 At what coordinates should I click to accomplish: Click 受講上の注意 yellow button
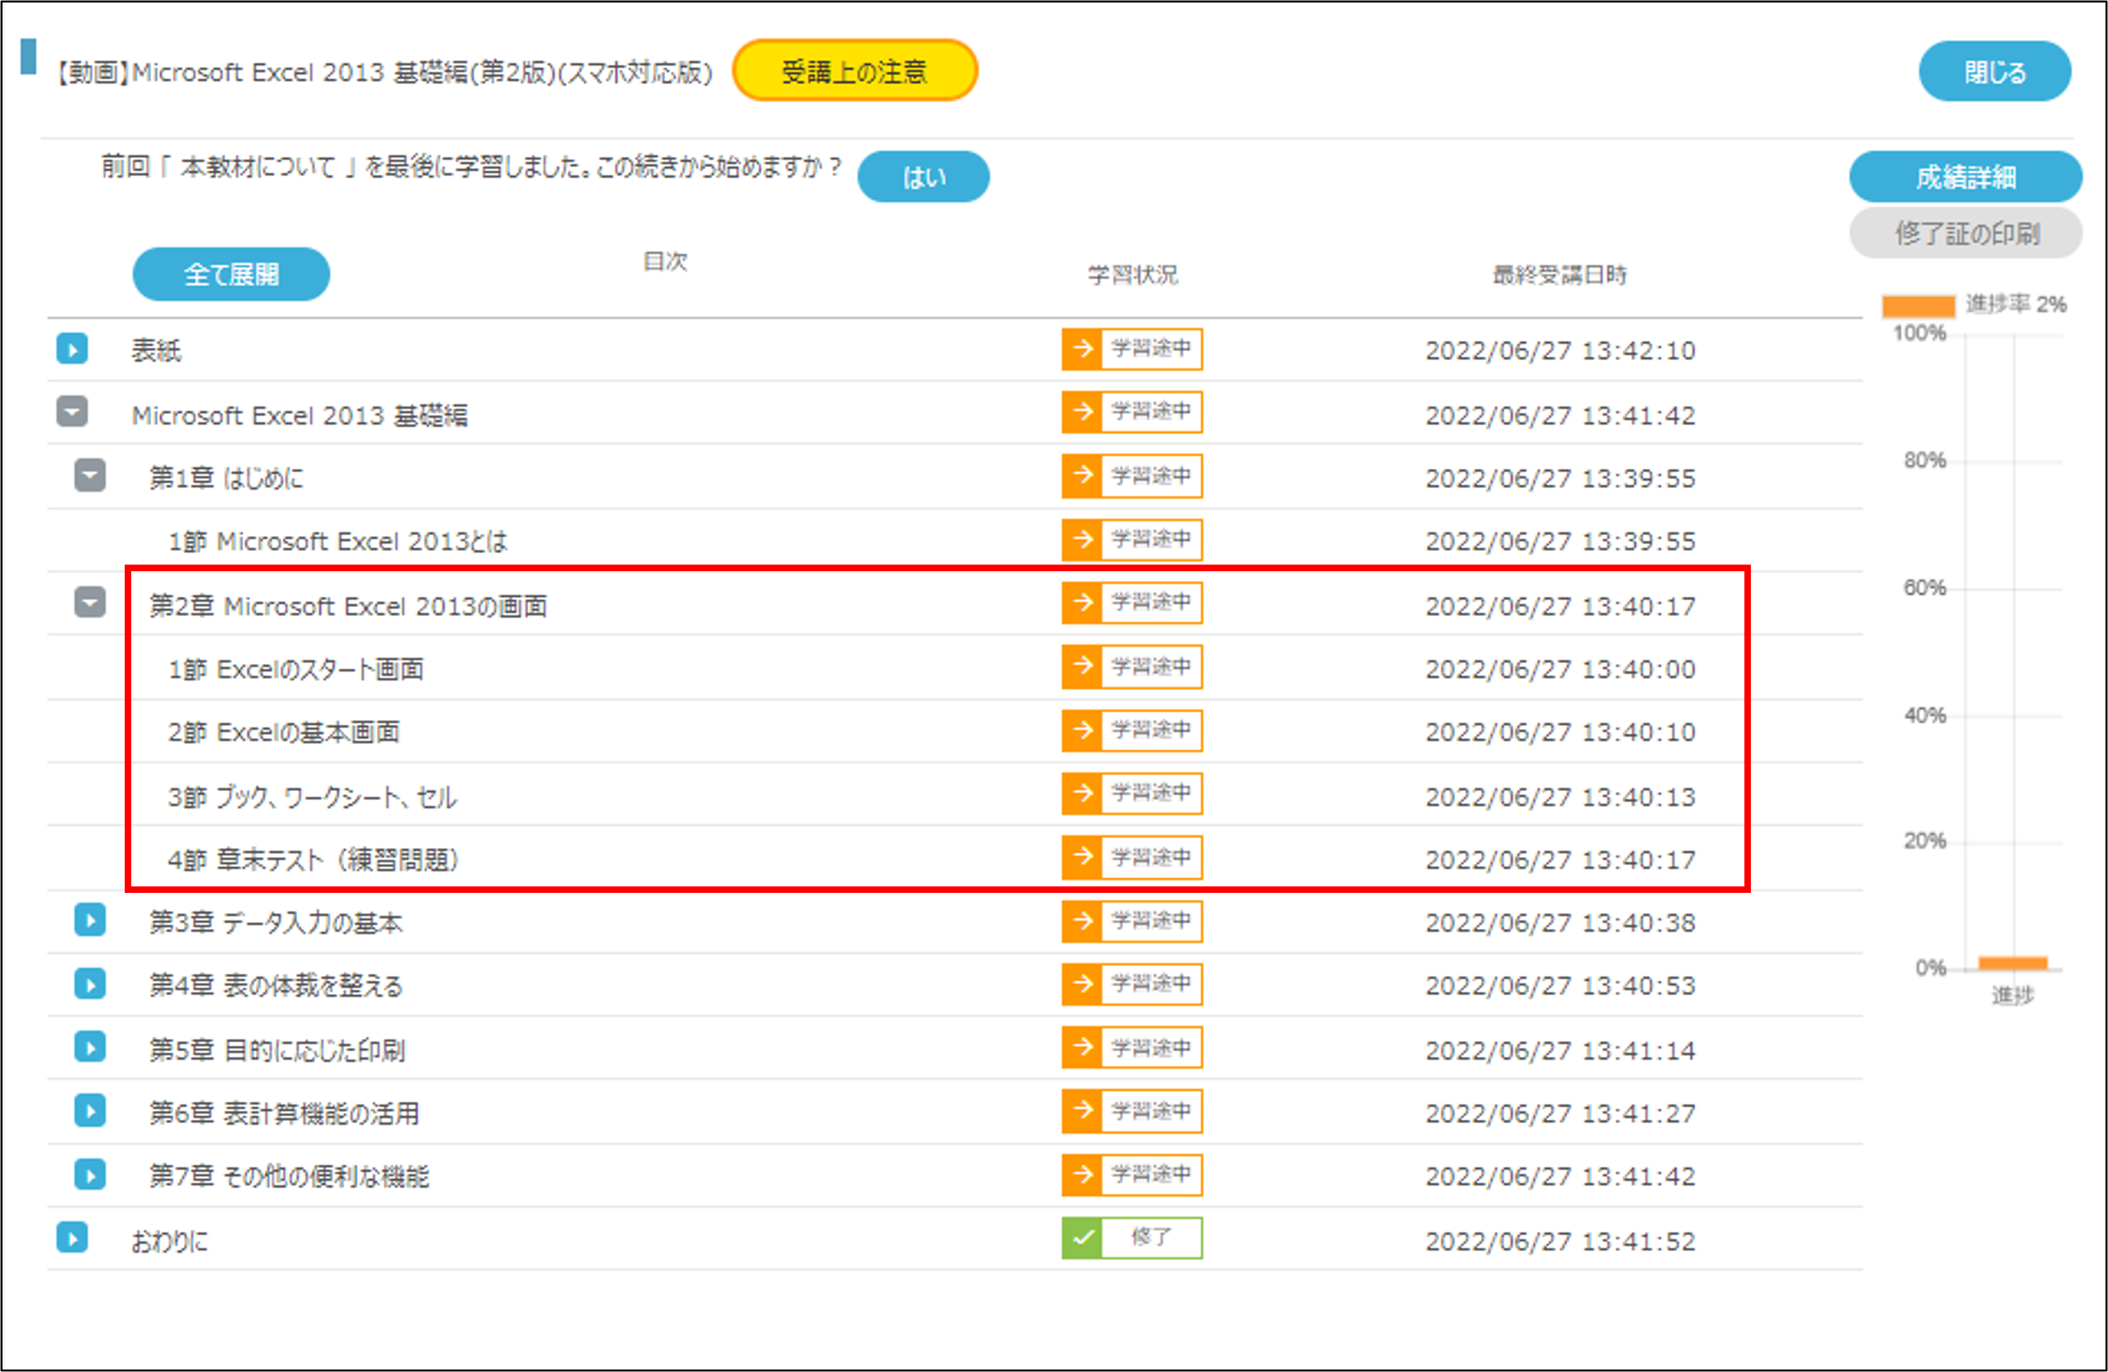click(x=855, y=71)
